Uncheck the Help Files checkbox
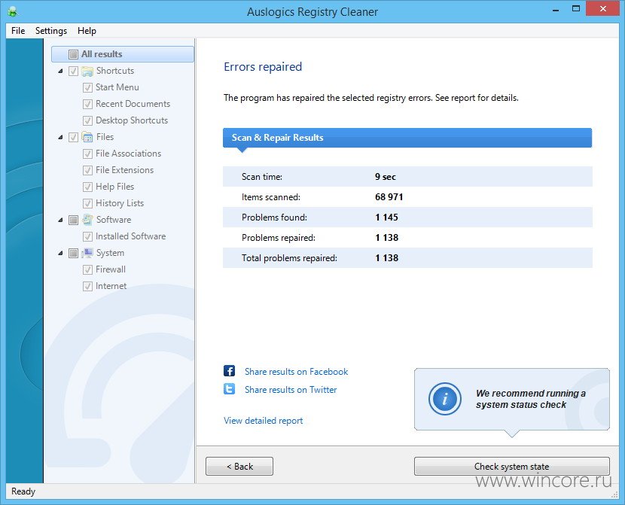The width and height of the screenshot is (625, 505). (87, 187)
